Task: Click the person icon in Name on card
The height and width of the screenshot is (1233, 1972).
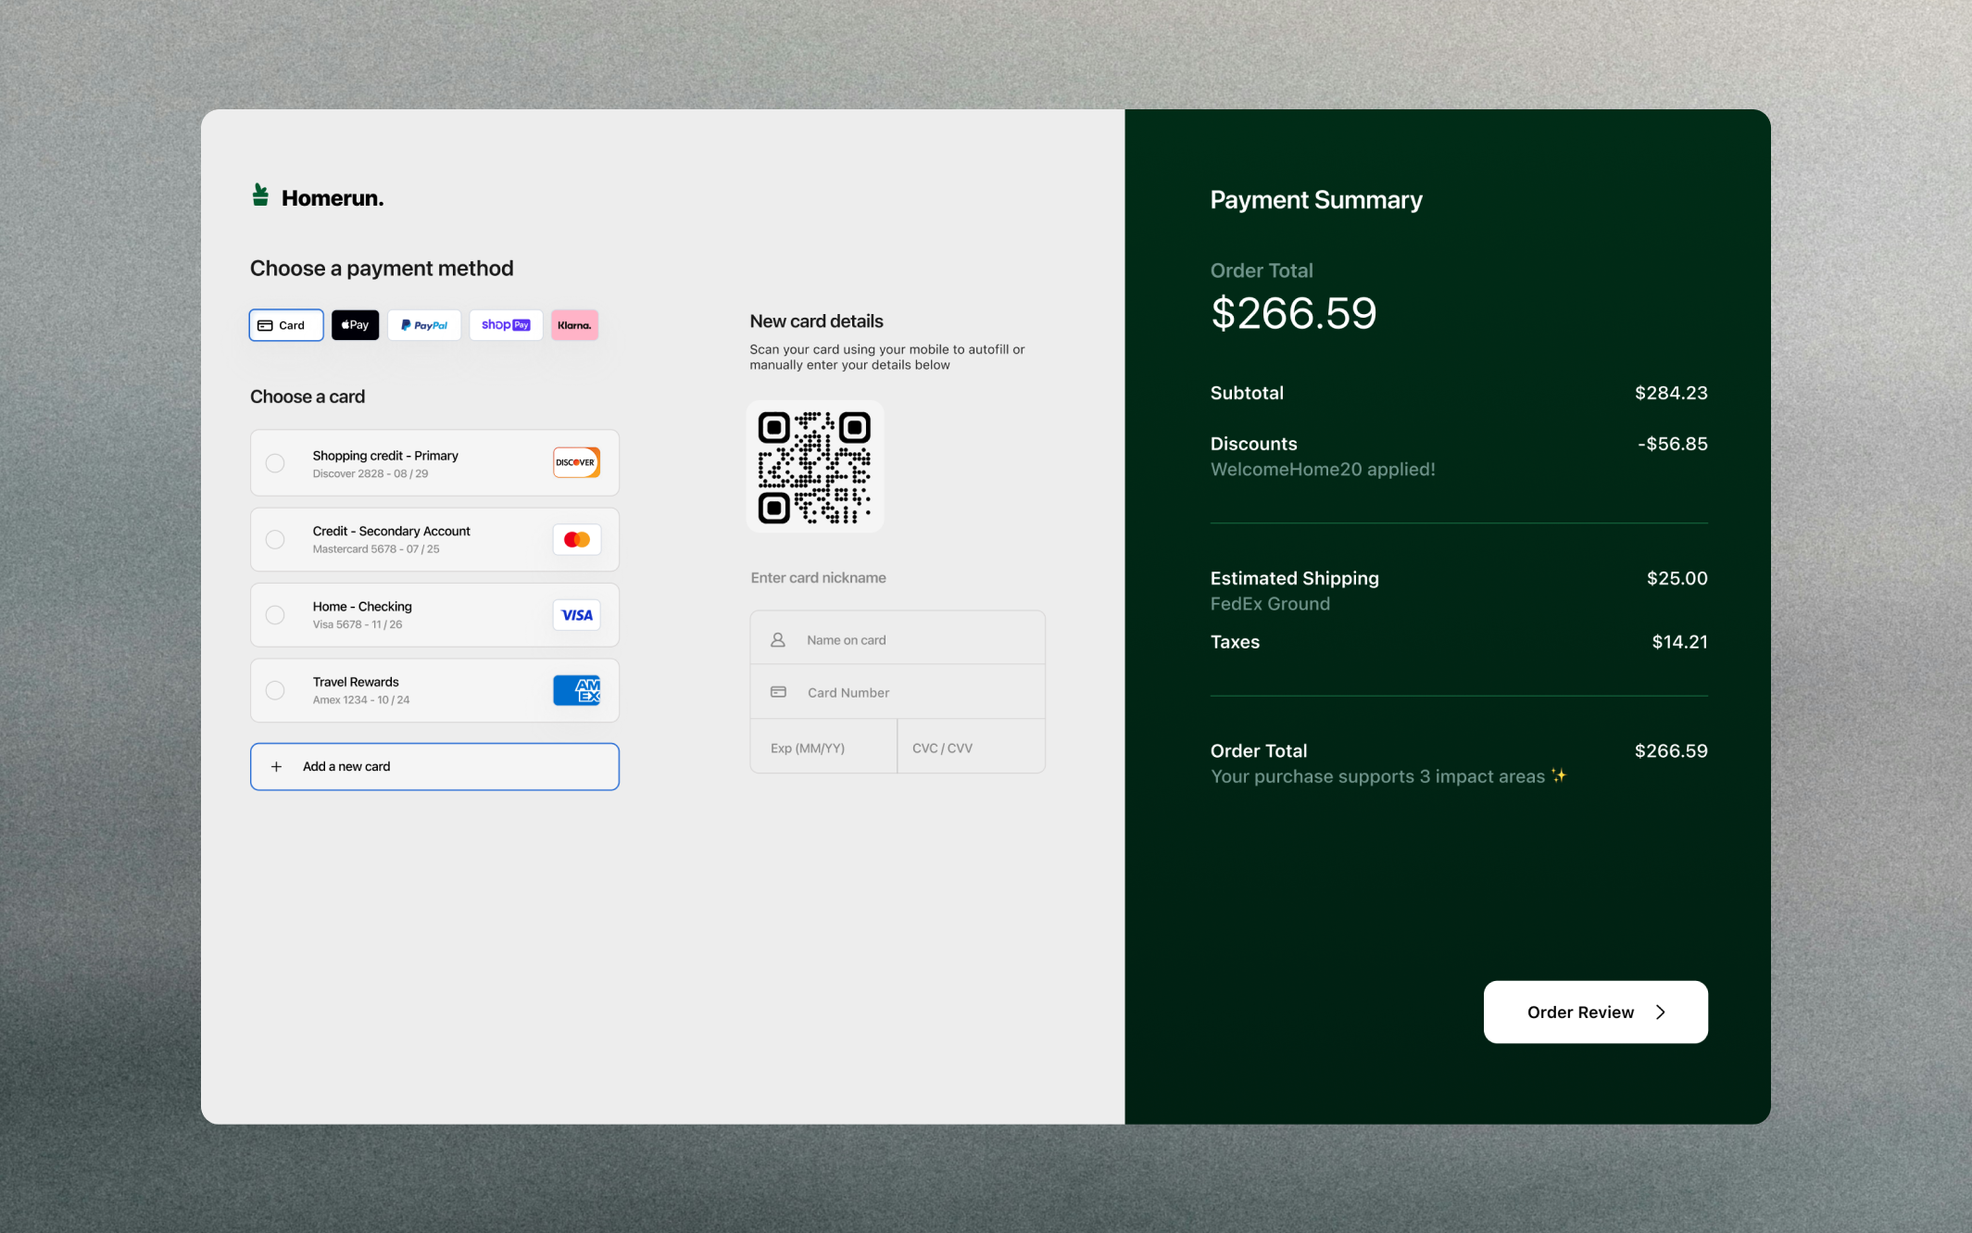Action: (x=778, y=638)
